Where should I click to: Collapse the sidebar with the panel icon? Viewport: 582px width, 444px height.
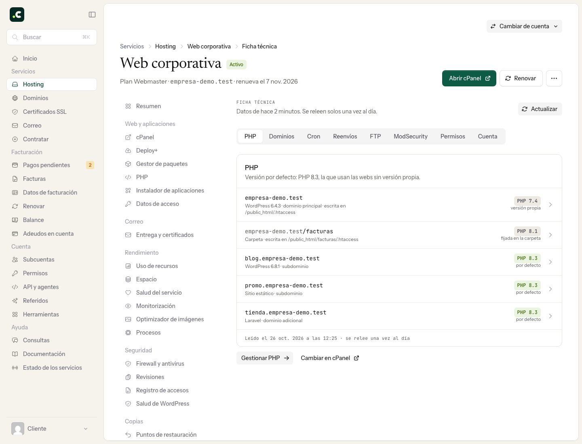92,15
